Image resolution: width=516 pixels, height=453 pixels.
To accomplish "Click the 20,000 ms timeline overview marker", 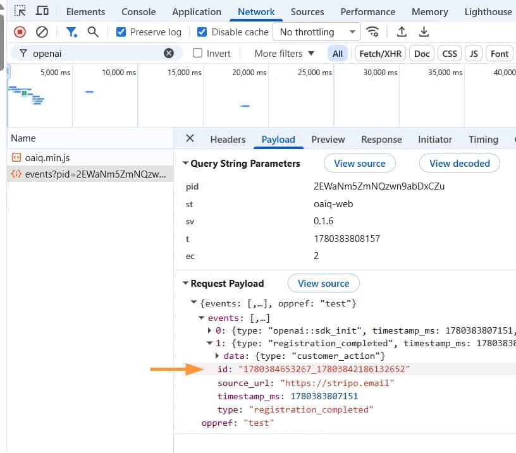I will click(x=249, y=72).
